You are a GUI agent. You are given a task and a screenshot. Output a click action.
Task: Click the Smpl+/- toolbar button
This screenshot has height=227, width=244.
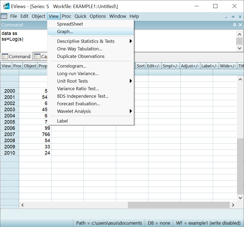[170, 66]
